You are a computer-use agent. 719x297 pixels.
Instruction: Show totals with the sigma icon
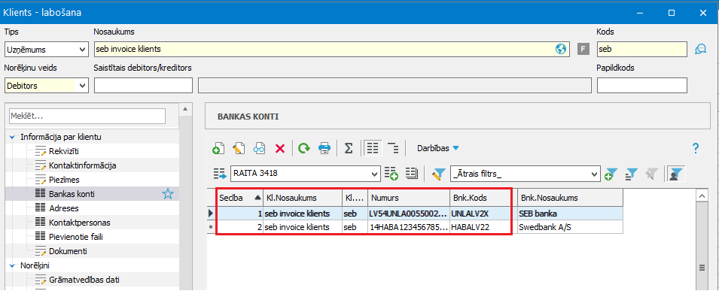tap(349, 148)
